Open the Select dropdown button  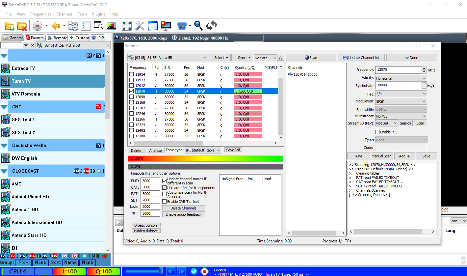(219, 58)
